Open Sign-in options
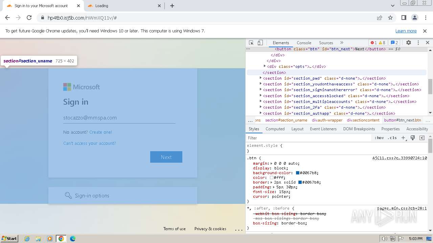Image resolution: width=433 pixels, height=243 pixels. pos(122,195)
